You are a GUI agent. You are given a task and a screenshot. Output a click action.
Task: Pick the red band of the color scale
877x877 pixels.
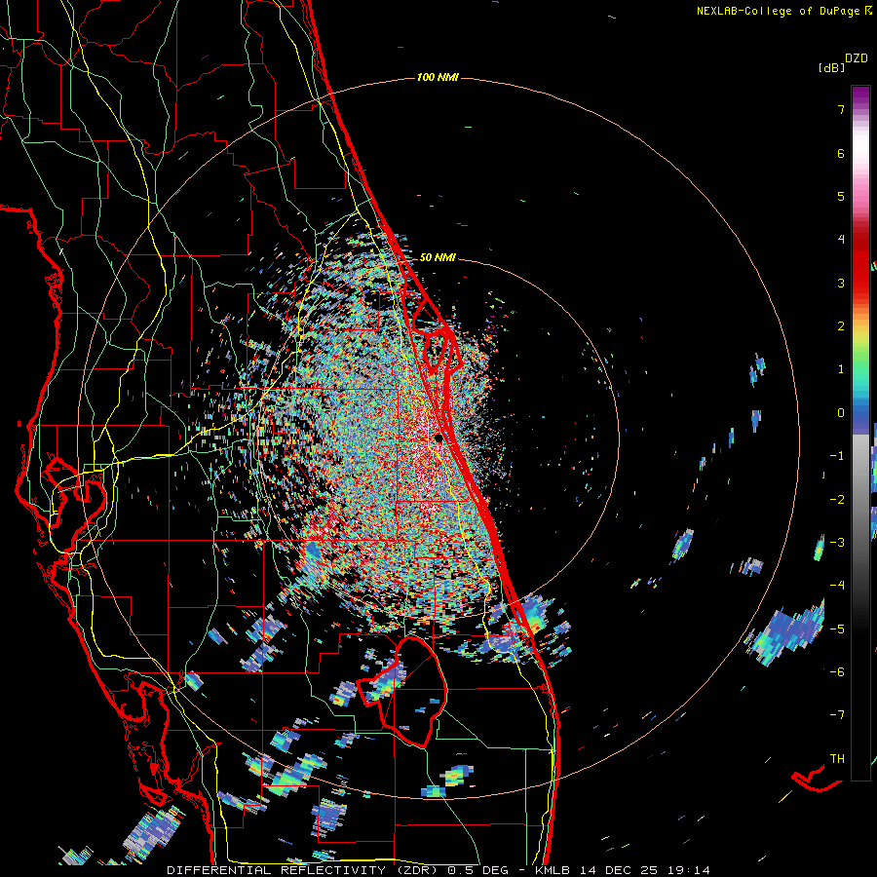point(860,269)
